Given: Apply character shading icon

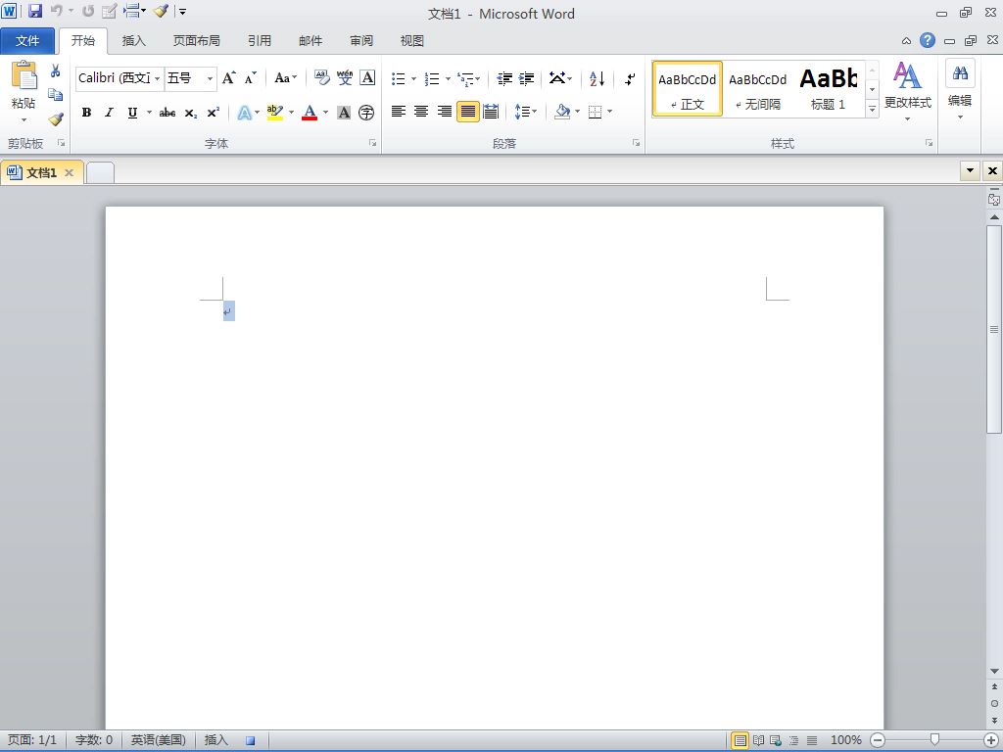Looking at the screenshot, I should [344, 113].
